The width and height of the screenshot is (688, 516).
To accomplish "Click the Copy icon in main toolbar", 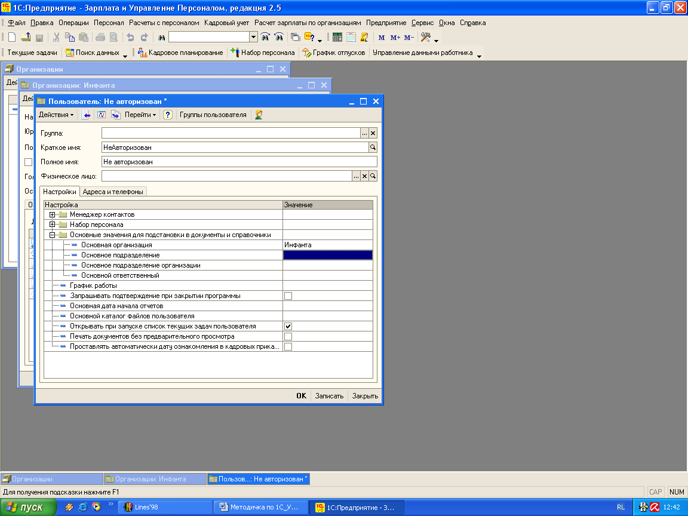I will coord(69,37).
